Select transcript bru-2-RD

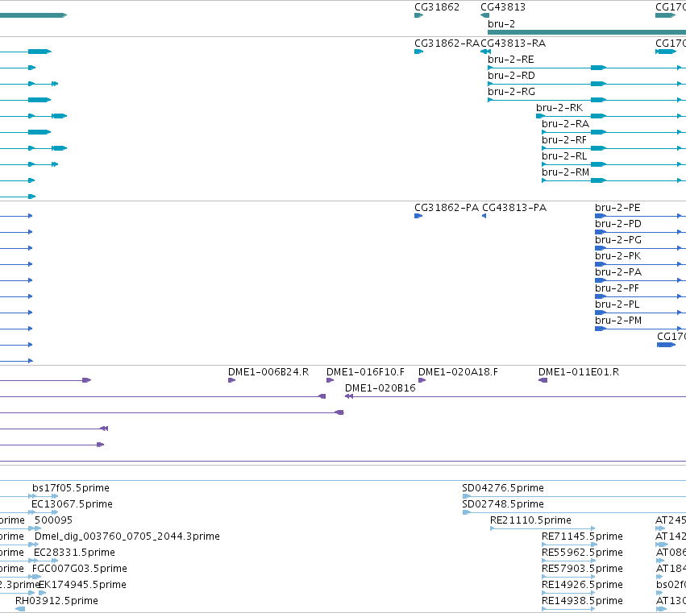511,76
